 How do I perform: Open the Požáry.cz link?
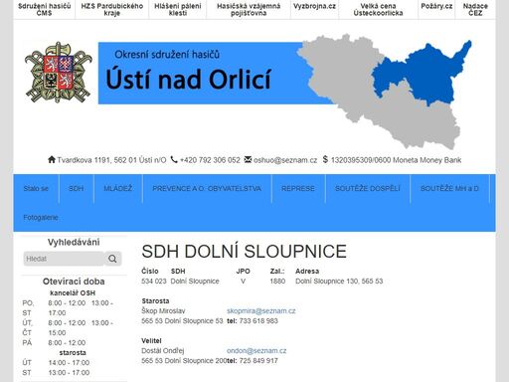[x=436, y=6]
